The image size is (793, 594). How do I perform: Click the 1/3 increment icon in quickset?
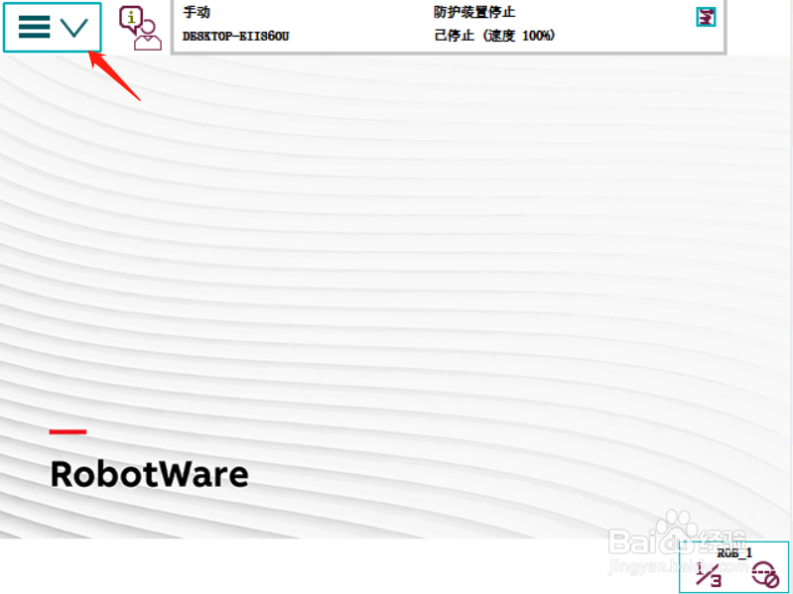tap(709, 574)
